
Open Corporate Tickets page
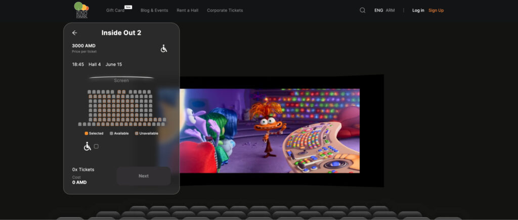(x=225, y=10)
